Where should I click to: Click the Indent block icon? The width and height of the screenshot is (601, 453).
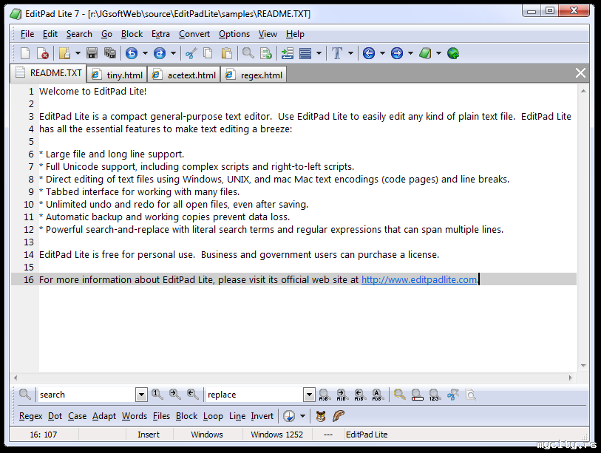coord(287,53)
